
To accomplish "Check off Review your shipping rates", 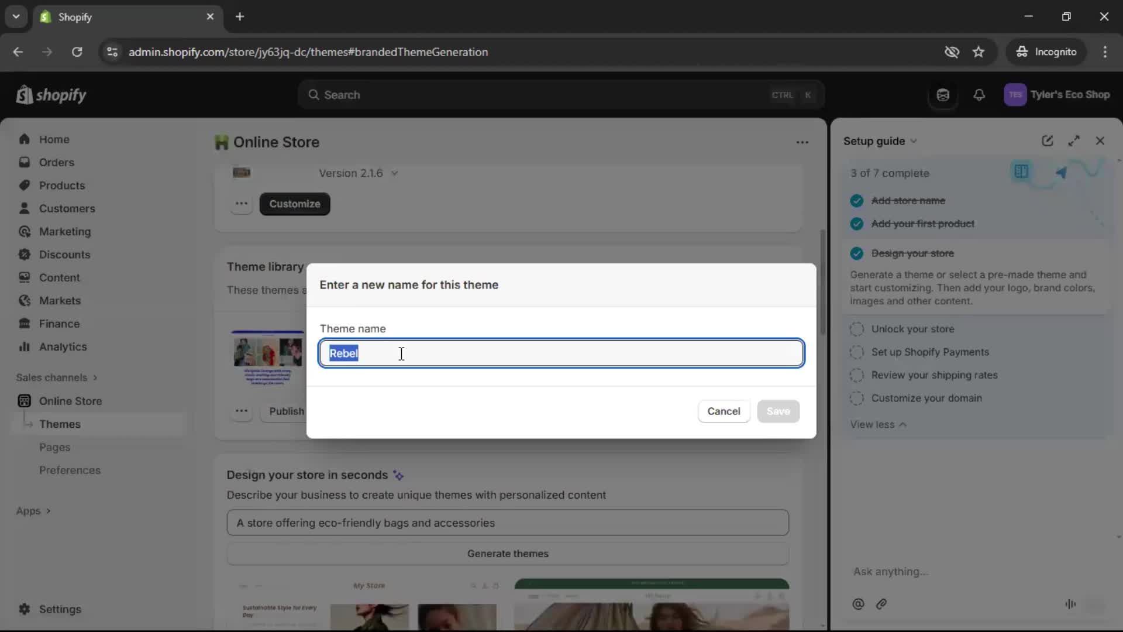I will coord(857,375).
